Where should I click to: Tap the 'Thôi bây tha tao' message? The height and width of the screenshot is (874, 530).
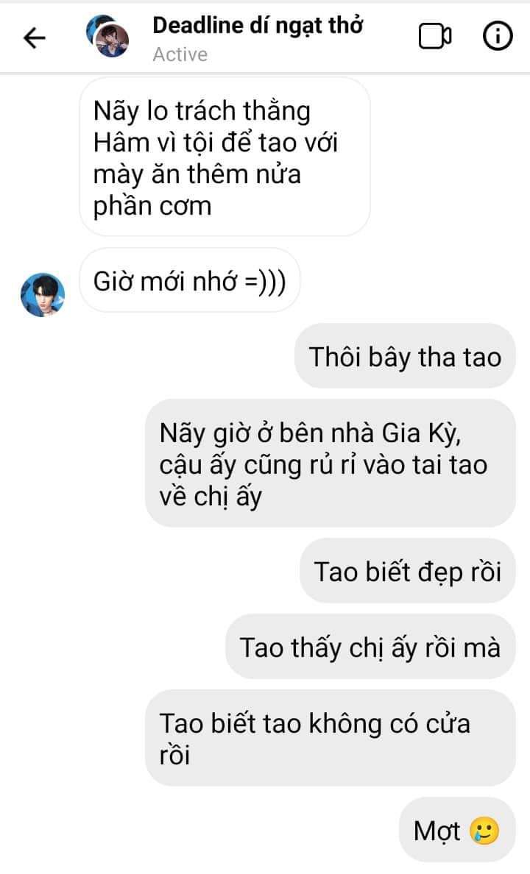pyautogui.click(x=405, y=356)
